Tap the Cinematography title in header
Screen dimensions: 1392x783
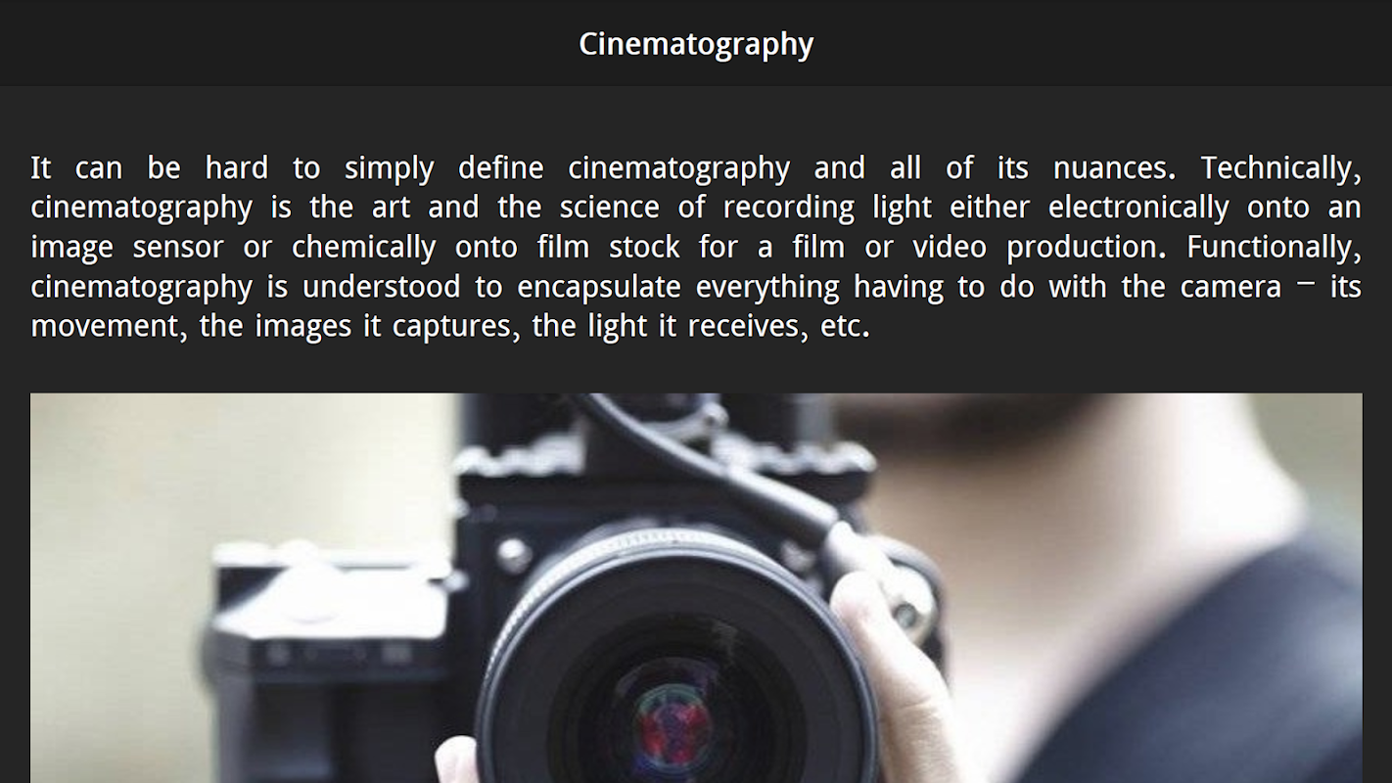(696, 44)
